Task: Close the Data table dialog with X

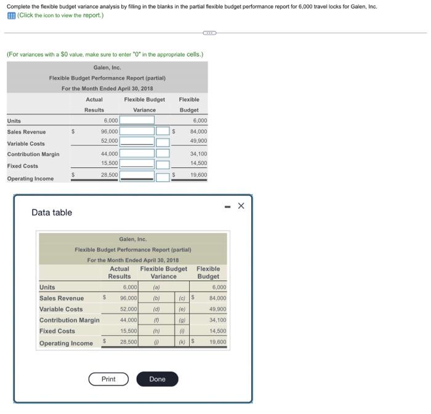Action: pos(241,206)
